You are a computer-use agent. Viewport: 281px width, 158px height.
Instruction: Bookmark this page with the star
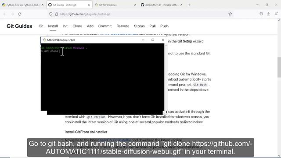pyautogui.click(x=230, y=14)
